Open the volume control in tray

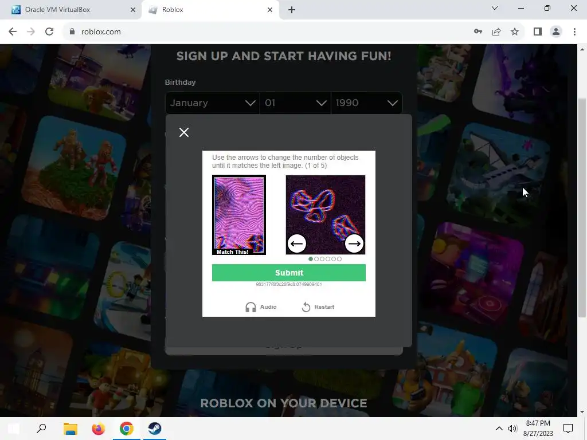click(x=512, y=429)
